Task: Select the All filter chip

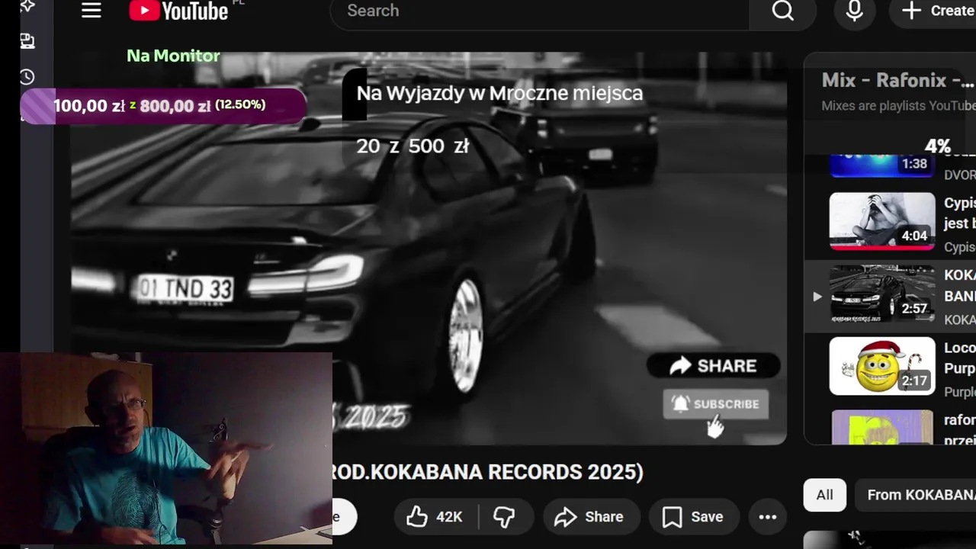Action: 824,495
